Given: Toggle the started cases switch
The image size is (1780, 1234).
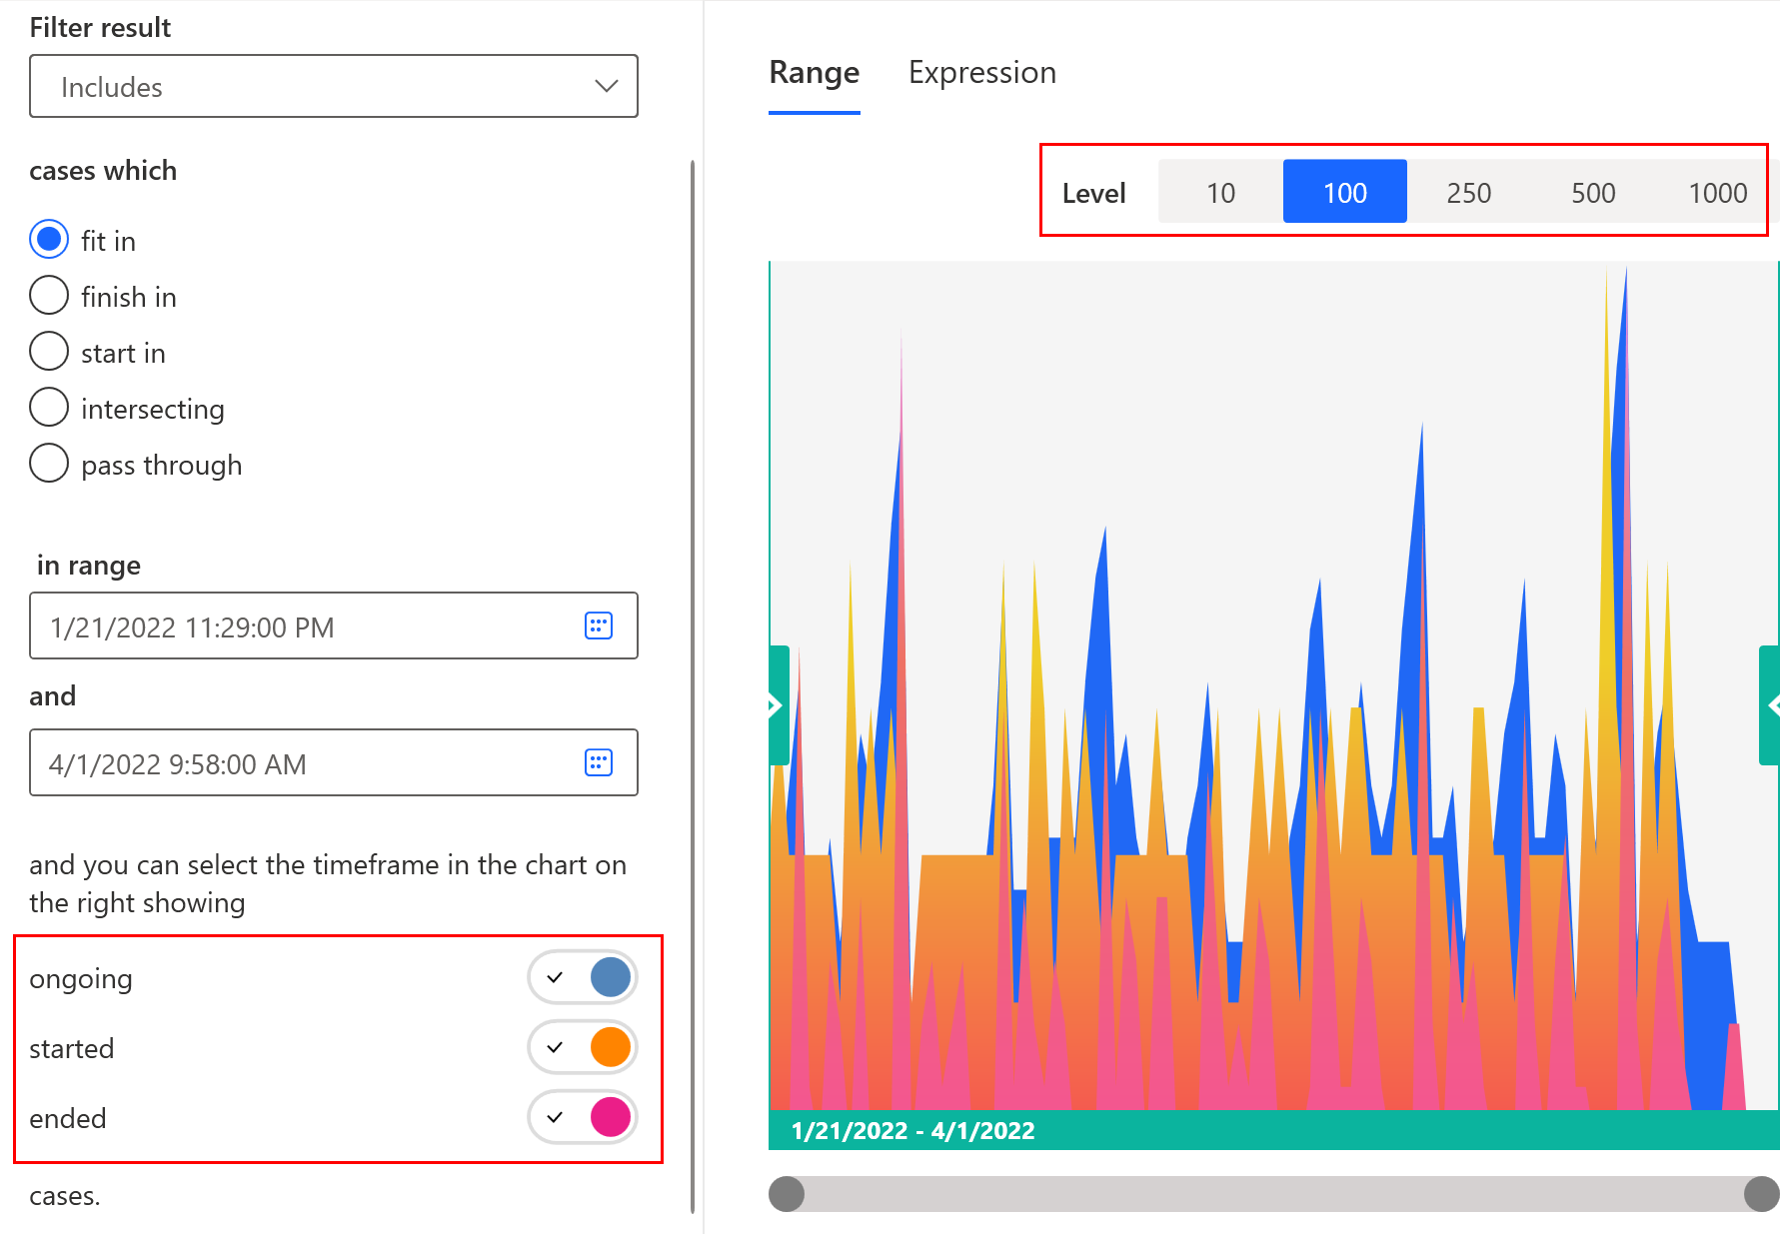Looking at the screenshot, I should click(583, 1047).
